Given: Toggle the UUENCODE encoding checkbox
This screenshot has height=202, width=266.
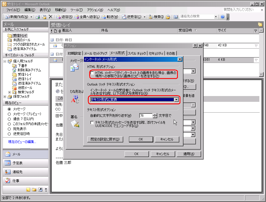Looking at the screenshot, I should [x=92, y=123].
